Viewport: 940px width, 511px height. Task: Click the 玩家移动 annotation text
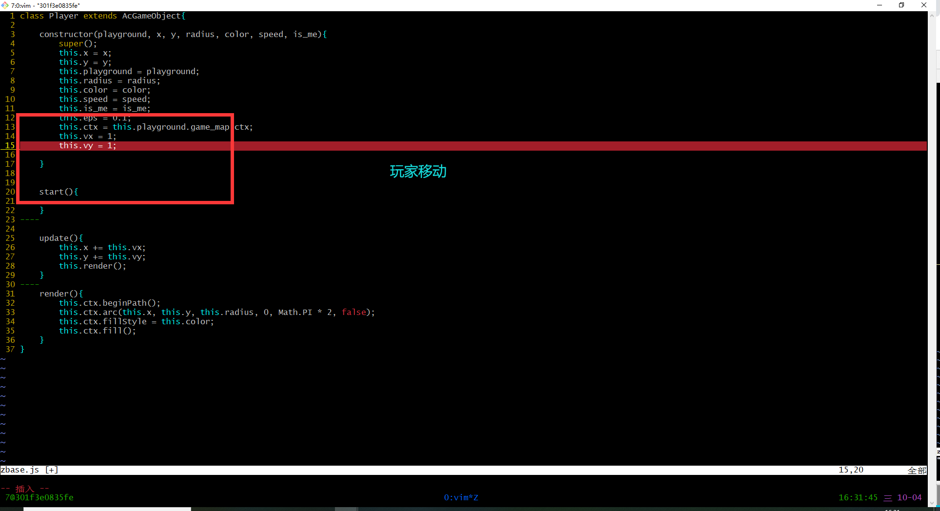(418, 172)
